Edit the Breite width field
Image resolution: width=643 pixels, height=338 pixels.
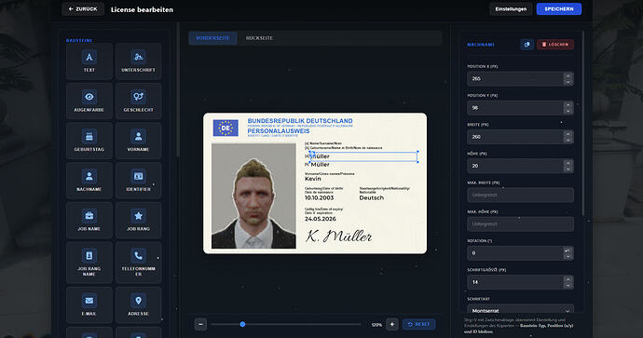pyautogui.click(x=520, y=137)
